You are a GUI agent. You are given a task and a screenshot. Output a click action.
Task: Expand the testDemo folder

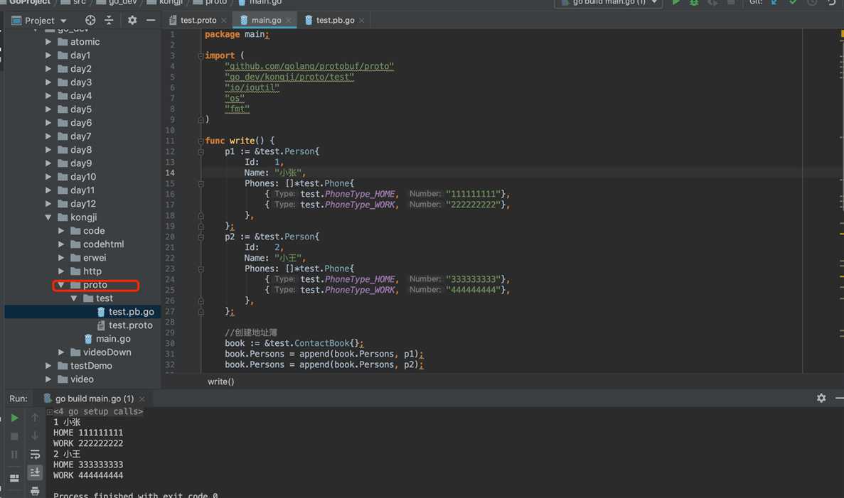(48, 366)
